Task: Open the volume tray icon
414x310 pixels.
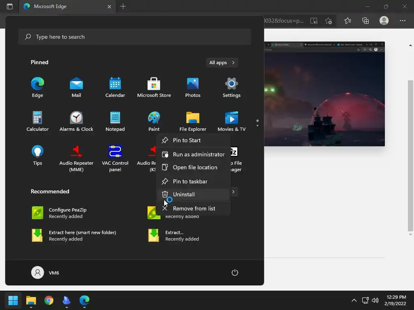Action: [x=375, y=300]
